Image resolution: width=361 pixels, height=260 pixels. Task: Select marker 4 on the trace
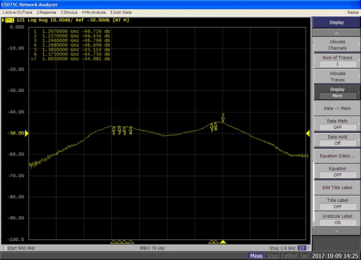click(130, 131)
